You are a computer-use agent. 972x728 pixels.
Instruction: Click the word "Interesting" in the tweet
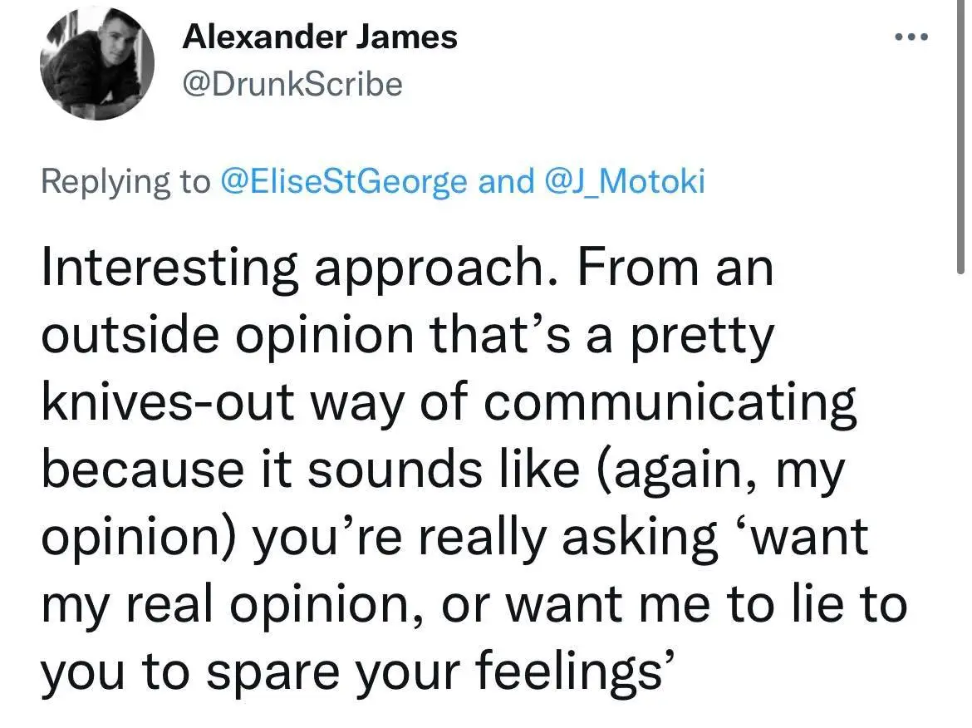tap(169, 269)
